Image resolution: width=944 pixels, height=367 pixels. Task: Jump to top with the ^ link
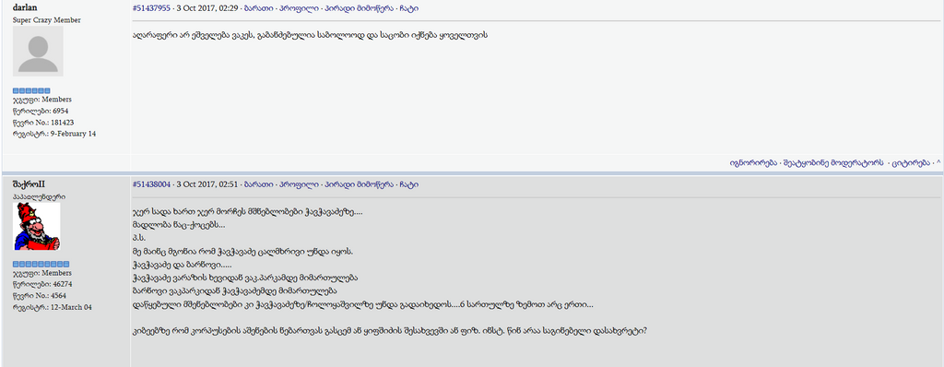click(938, 162)
